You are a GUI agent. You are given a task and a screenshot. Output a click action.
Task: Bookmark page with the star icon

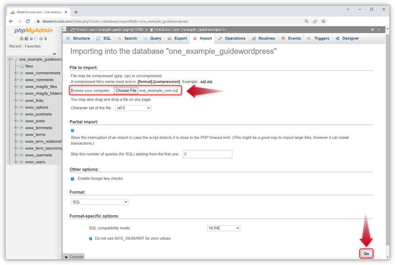click(x=323, y=21)
